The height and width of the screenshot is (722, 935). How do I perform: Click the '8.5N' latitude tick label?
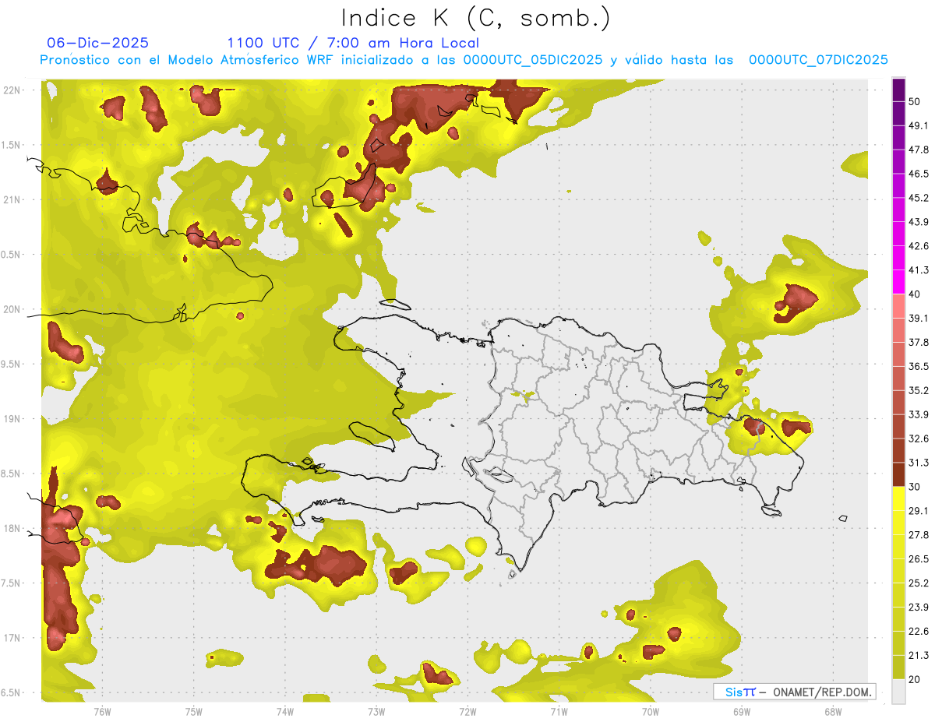[x=12, y=474]
